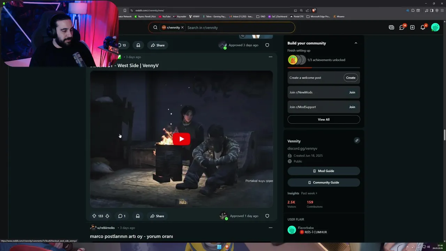
Task: Open Portal CFX bookmark
Action: pos(297,16)
